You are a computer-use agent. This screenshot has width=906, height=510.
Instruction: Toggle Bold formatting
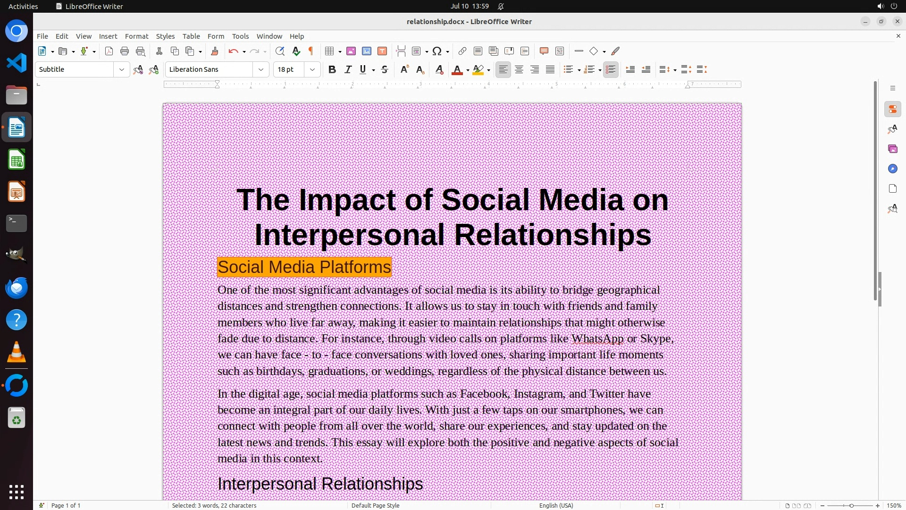coord(332,69)
